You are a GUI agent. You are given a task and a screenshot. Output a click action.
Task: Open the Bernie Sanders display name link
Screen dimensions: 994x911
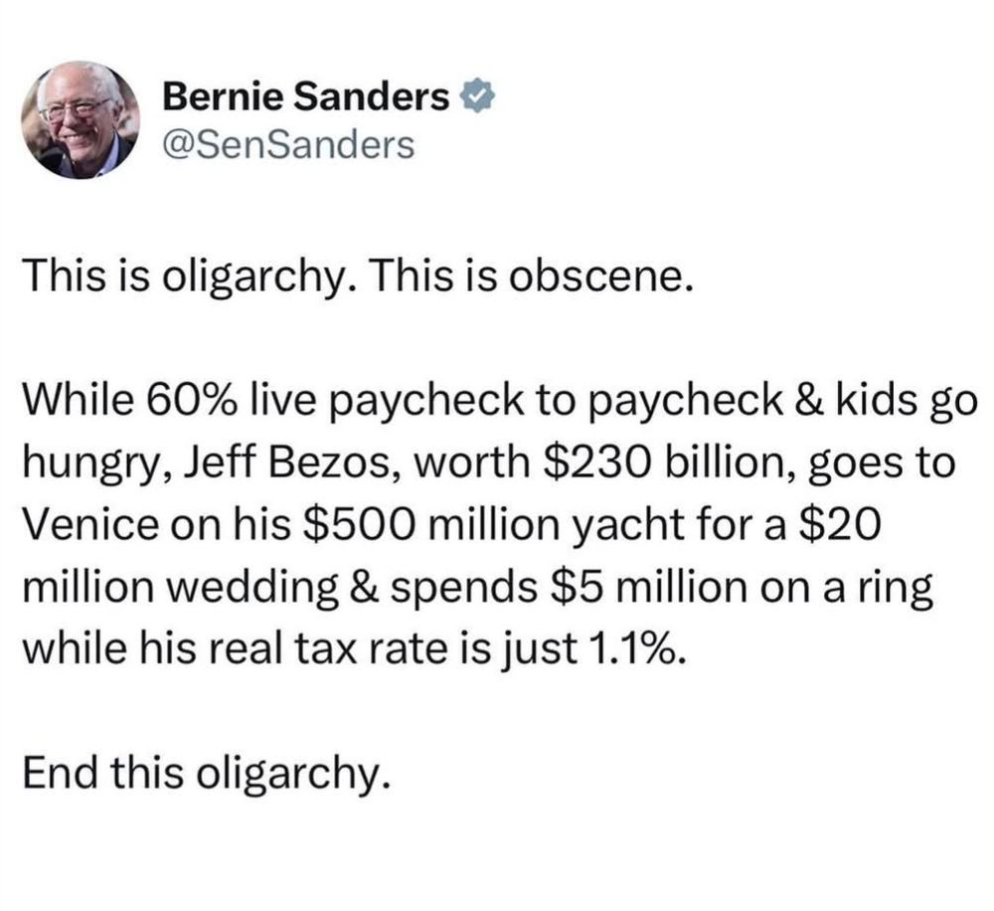[x=305, y=97]
